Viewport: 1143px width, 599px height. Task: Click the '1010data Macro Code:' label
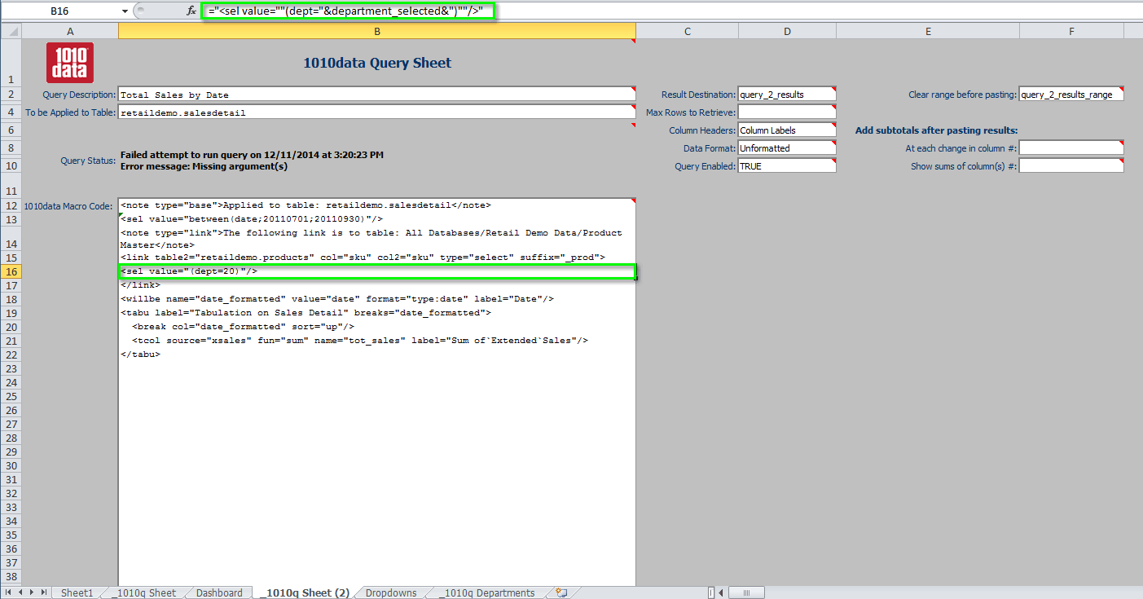[68, 206]
